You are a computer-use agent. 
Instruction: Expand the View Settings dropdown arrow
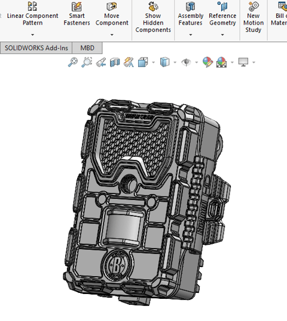click(x=254, y=62)
